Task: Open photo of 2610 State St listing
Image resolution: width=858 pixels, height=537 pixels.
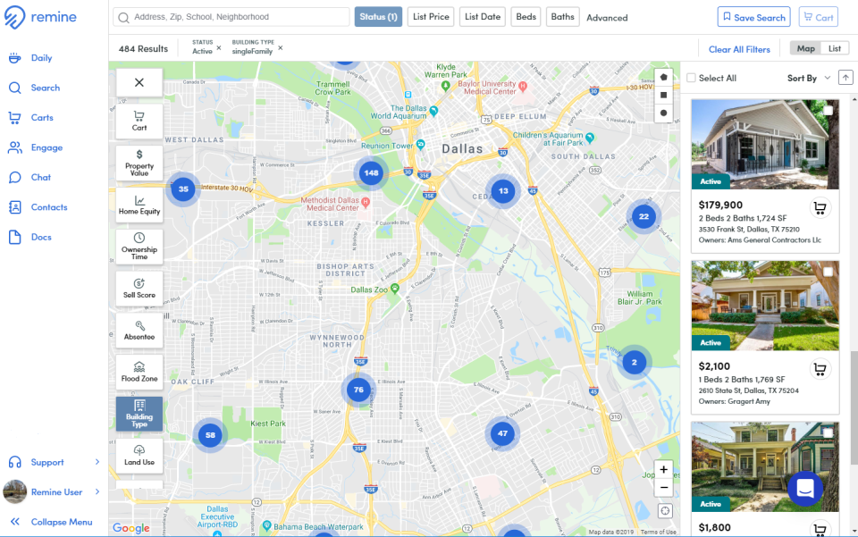Action: tap(764, 306)
